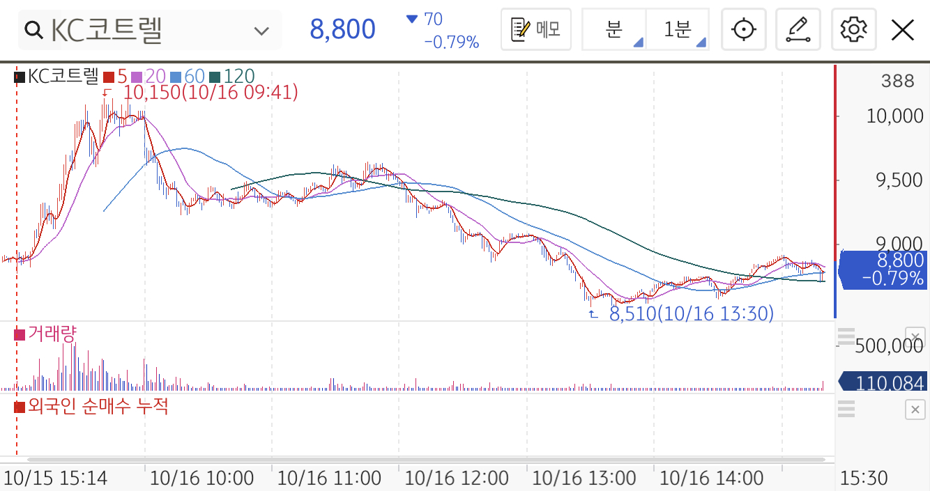
Task: Open the 1분 interval dropdown
Action: (x=678, y=29)
